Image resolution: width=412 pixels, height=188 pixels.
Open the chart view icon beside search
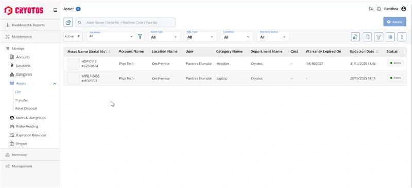pos(68,22)
